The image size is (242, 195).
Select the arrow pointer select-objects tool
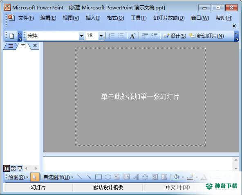[35, 177]
